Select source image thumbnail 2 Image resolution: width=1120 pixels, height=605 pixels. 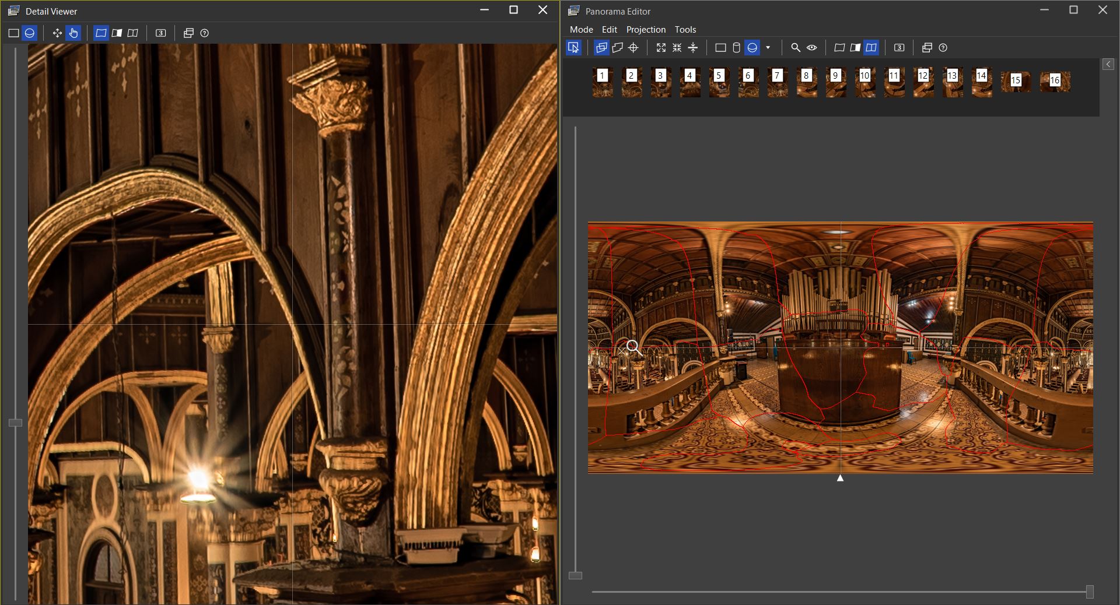(632, 82)
